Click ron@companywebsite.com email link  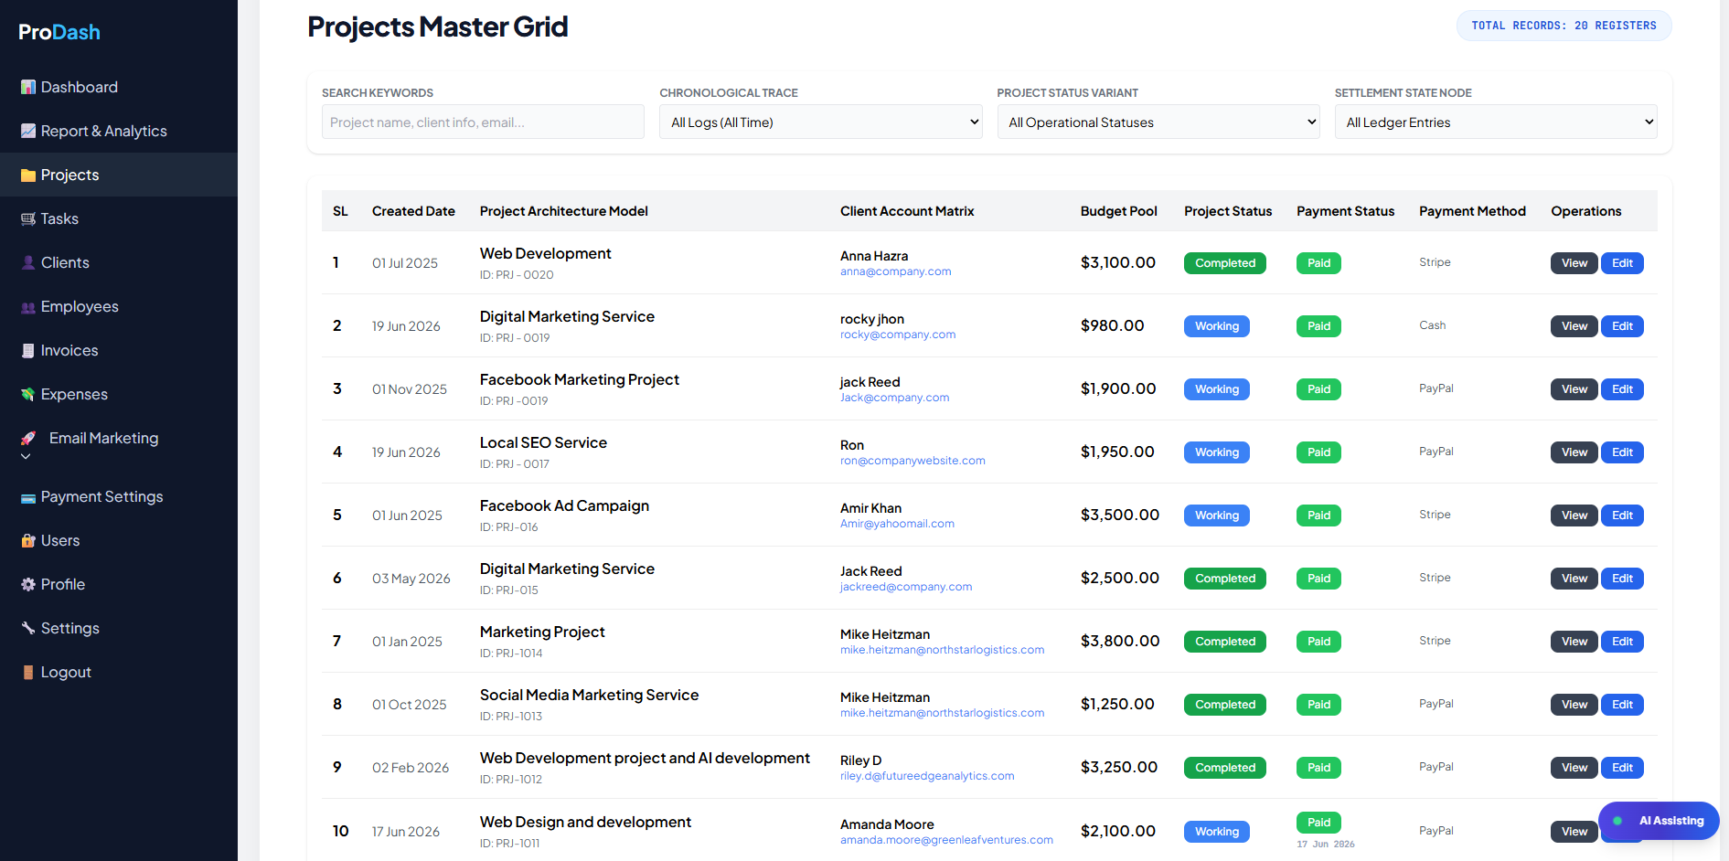[913, 461]
